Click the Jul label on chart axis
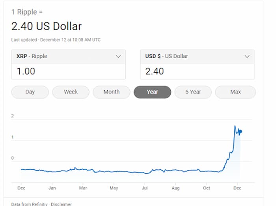This screenshot has width=276, height=206. [x=145, y=188]
